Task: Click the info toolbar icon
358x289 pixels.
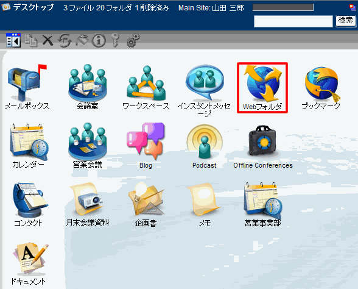Action: [99, 41]
